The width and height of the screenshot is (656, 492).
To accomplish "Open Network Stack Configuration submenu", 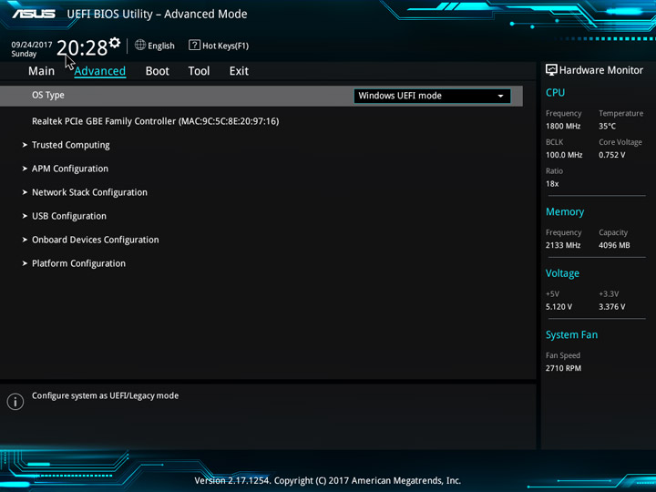I will 89,192.
